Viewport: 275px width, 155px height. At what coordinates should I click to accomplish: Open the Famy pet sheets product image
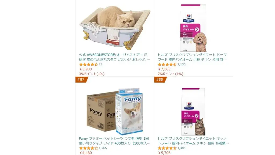coord(115,111)
